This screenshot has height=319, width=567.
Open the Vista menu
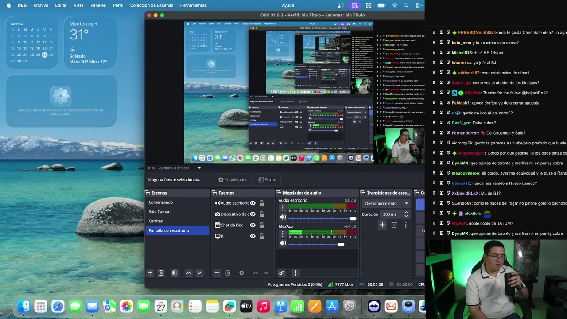click(x=78, y=5)
